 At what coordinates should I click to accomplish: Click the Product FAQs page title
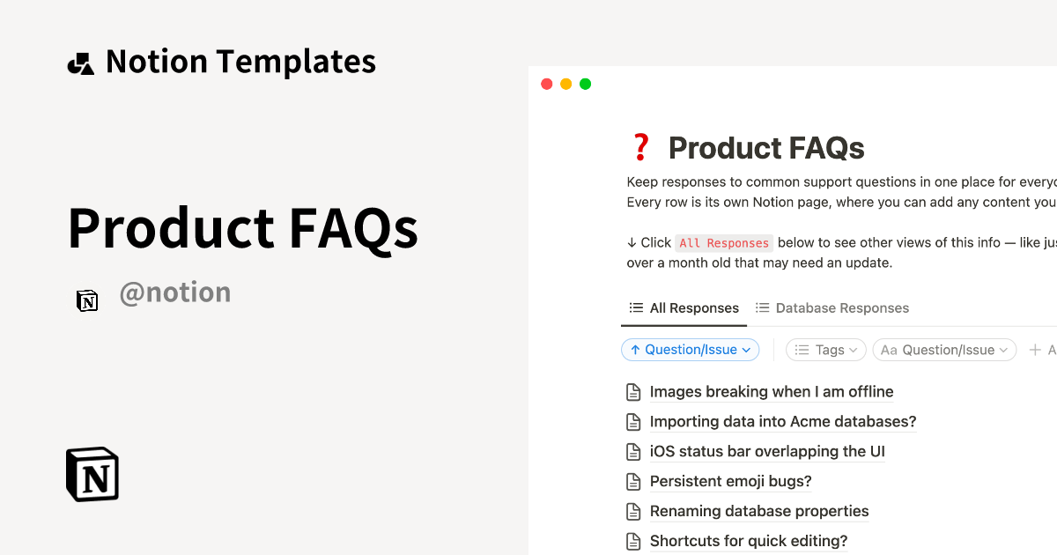pos(766,148)
